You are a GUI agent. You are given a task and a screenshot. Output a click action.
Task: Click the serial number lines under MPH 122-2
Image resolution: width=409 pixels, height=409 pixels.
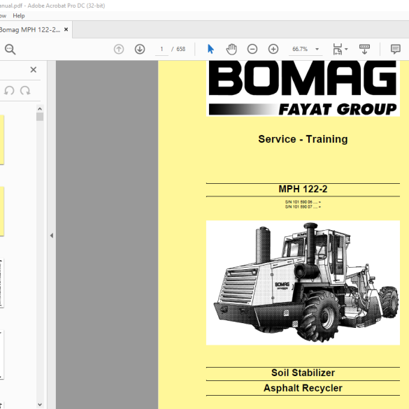[x=303, y=204]
